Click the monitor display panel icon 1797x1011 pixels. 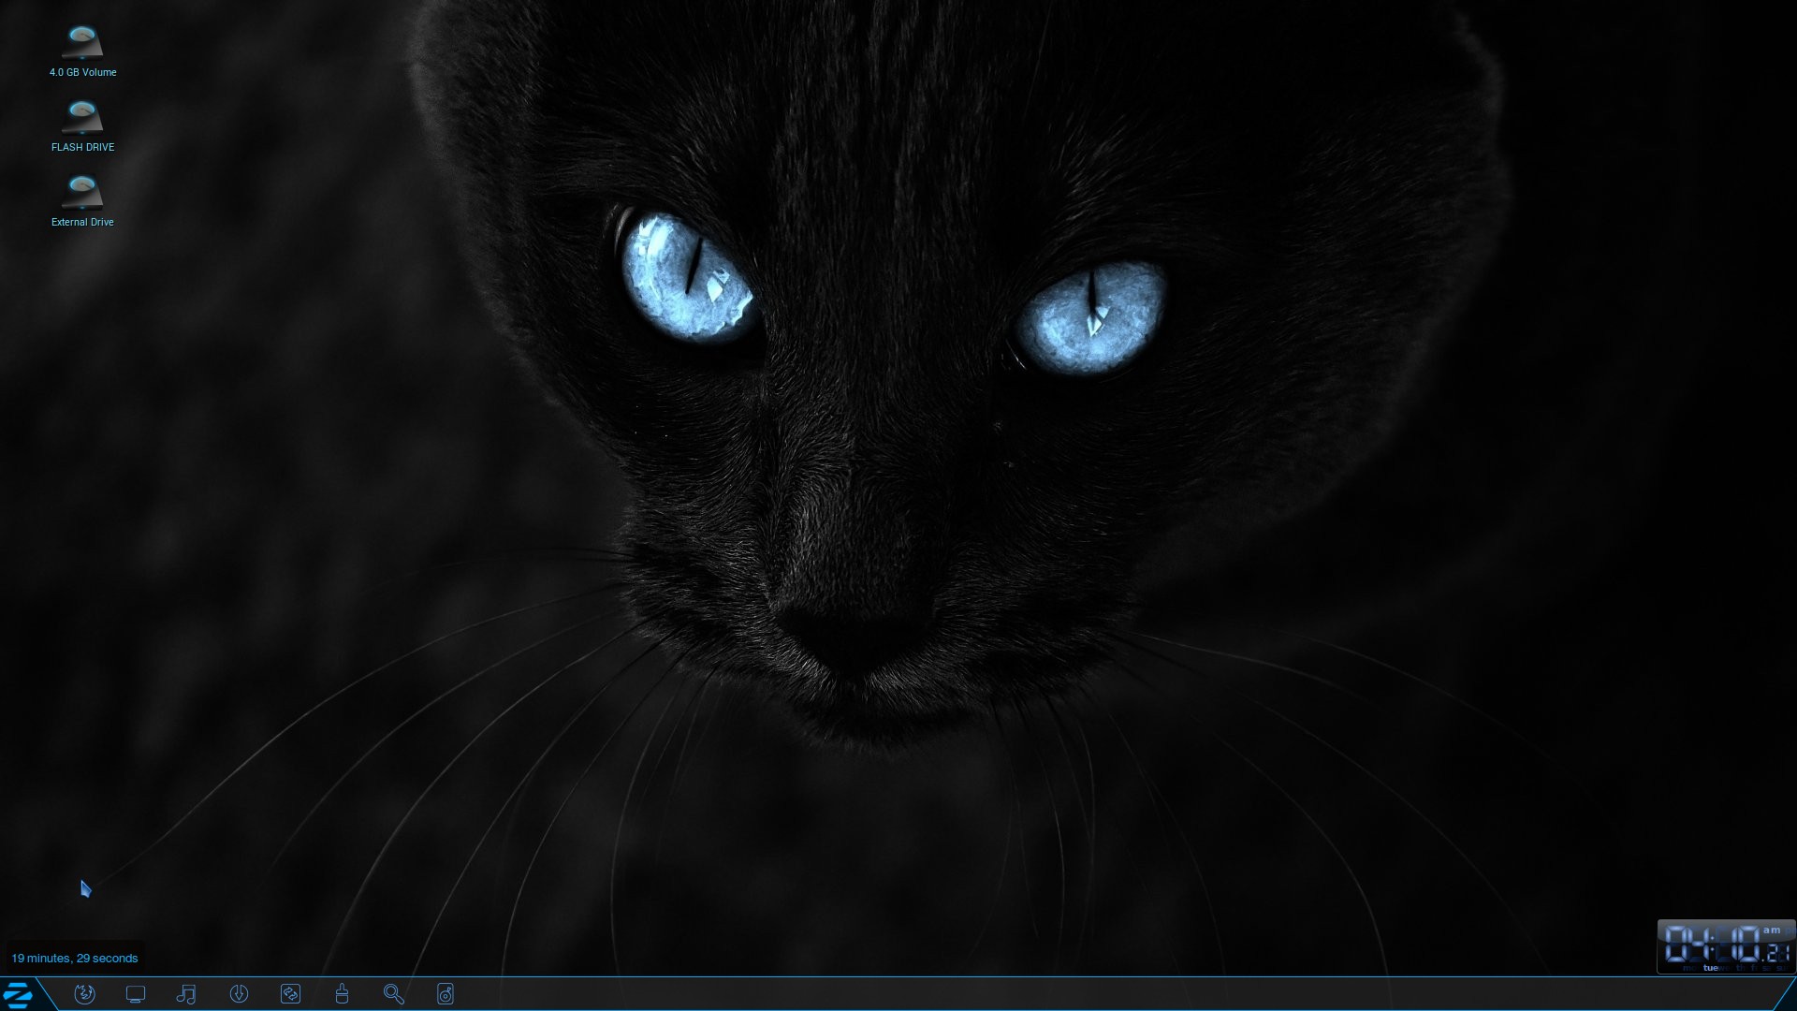point(136,994)
